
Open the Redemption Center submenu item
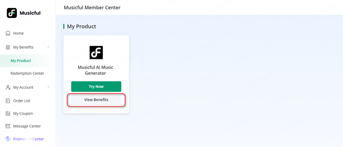(x=27, y=73)
